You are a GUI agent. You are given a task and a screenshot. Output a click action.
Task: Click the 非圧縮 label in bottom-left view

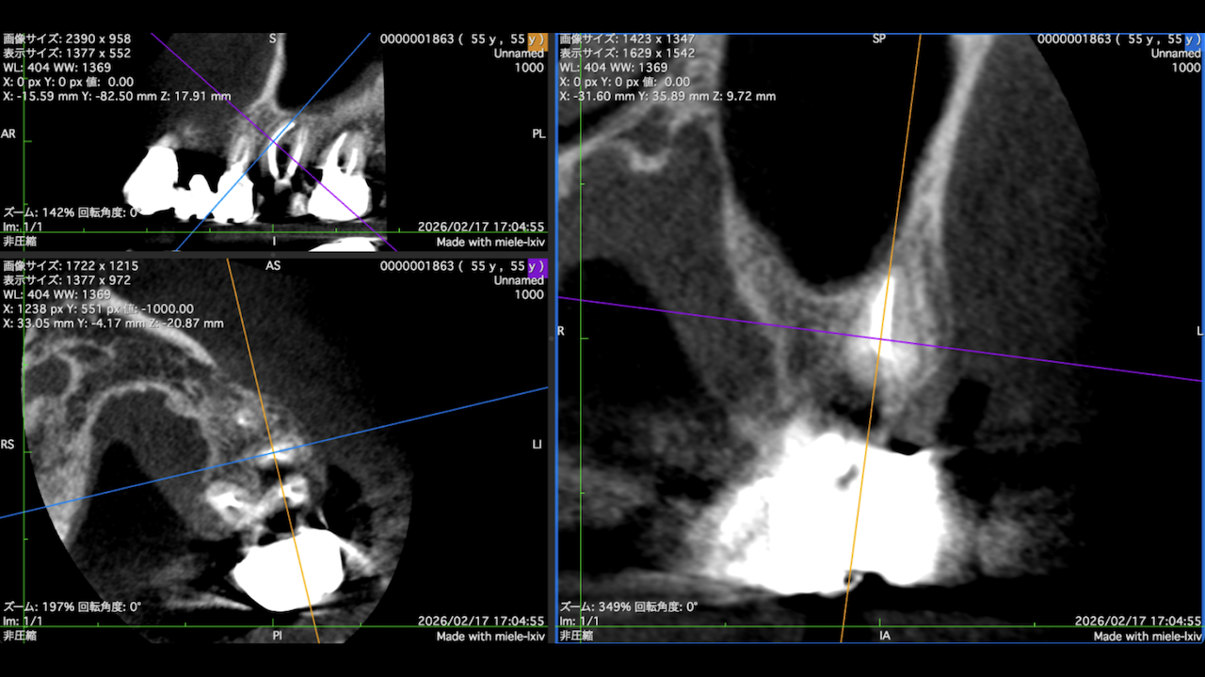coord(18,637)
